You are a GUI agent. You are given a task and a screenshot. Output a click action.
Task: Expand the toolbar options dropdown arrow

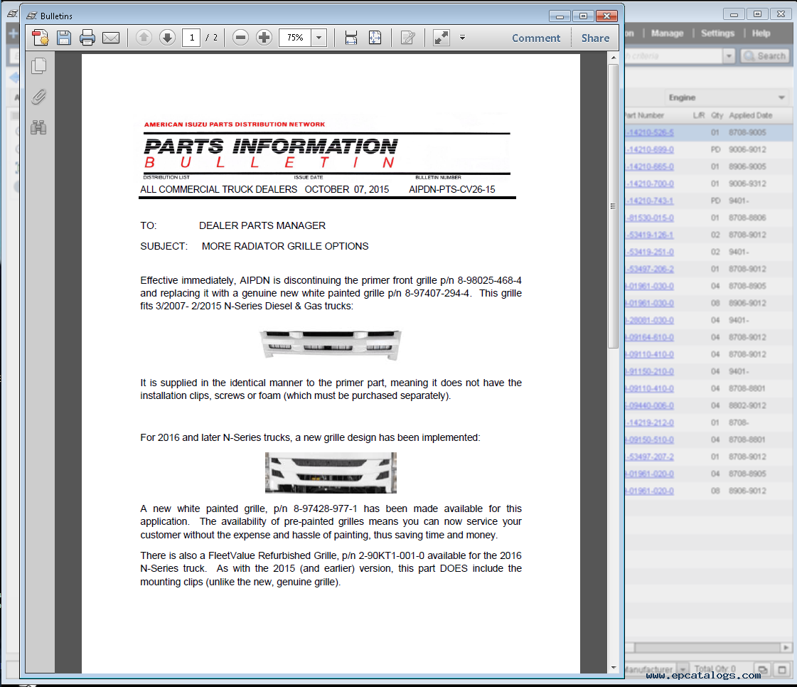[x=463, y=37]
